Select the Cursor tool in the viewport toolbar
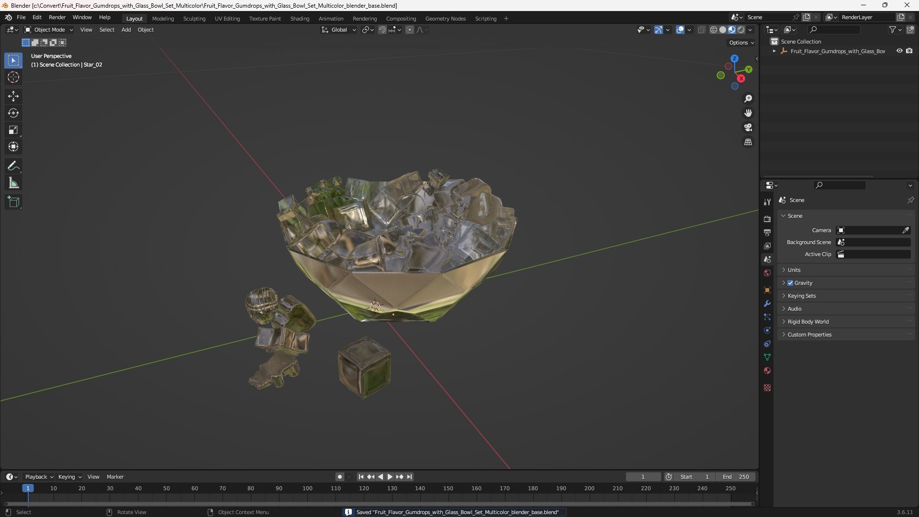This screenshot has width=919, height=517. (13, 77)
